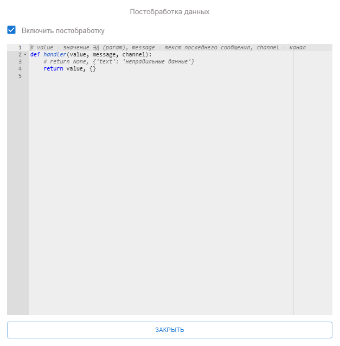
Task: Select line number 2 in the gutter
Action: tap(20, 55)
